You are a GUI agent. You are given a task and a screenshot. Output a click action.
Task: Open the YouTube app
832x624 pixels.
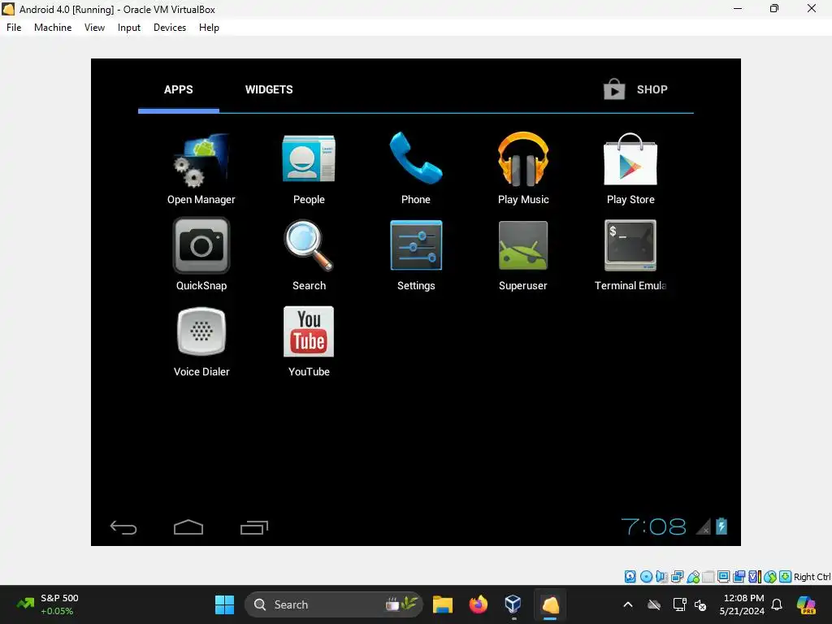click(x=309, y=341)
